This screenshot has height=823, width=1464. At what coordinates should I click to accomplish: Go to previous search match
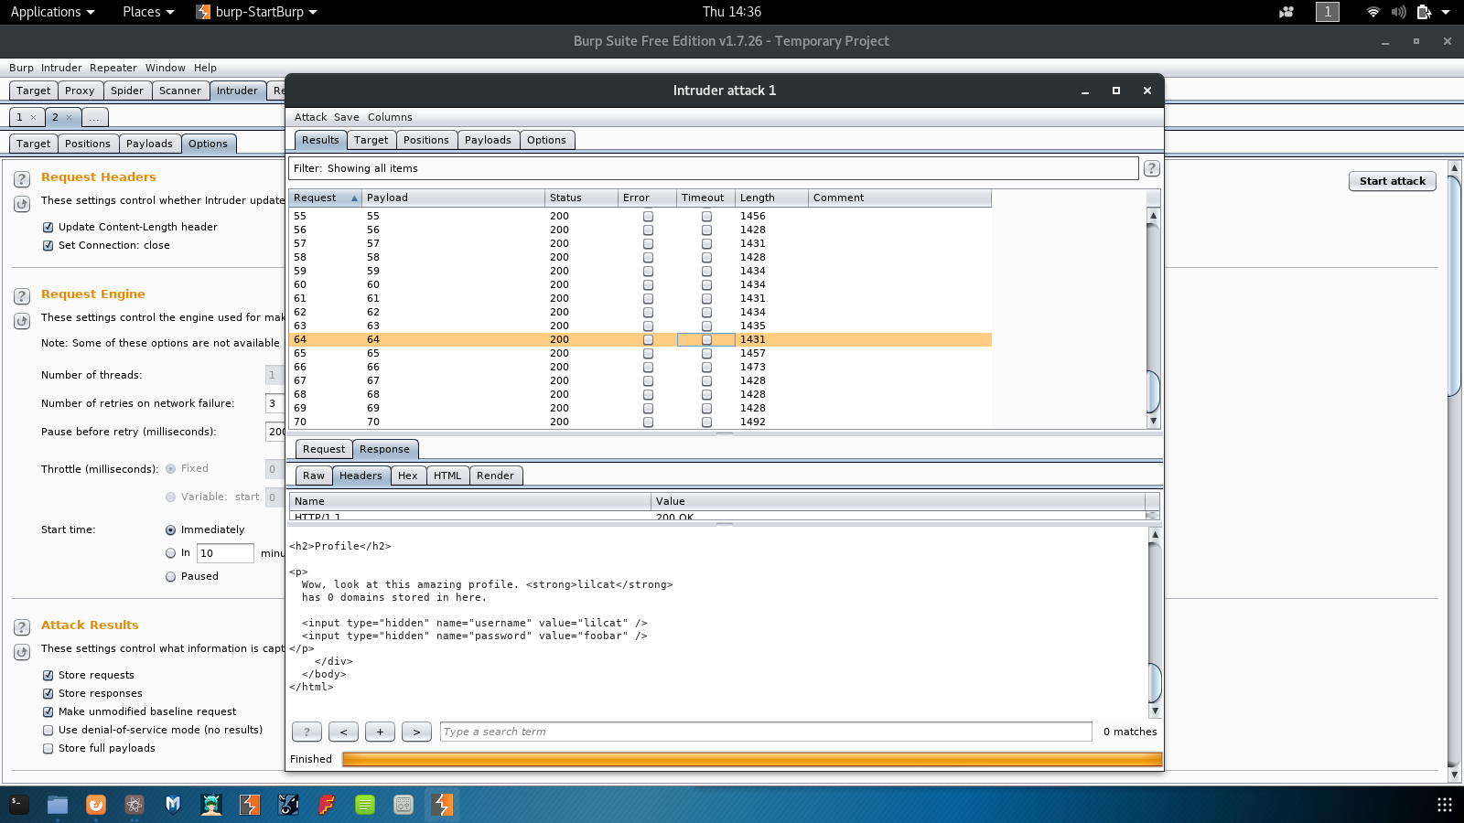pyautogui.click(x=343, y=732)
